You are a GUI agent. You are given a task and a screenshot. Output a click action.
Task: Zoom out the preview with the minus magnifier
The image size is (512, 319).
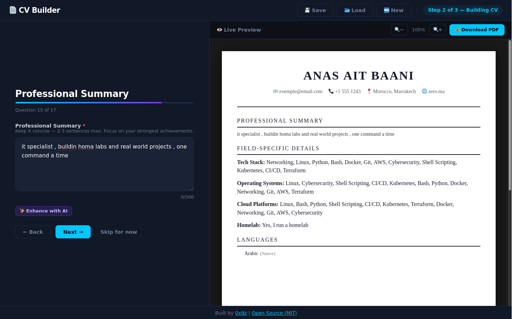click(399, 30)
